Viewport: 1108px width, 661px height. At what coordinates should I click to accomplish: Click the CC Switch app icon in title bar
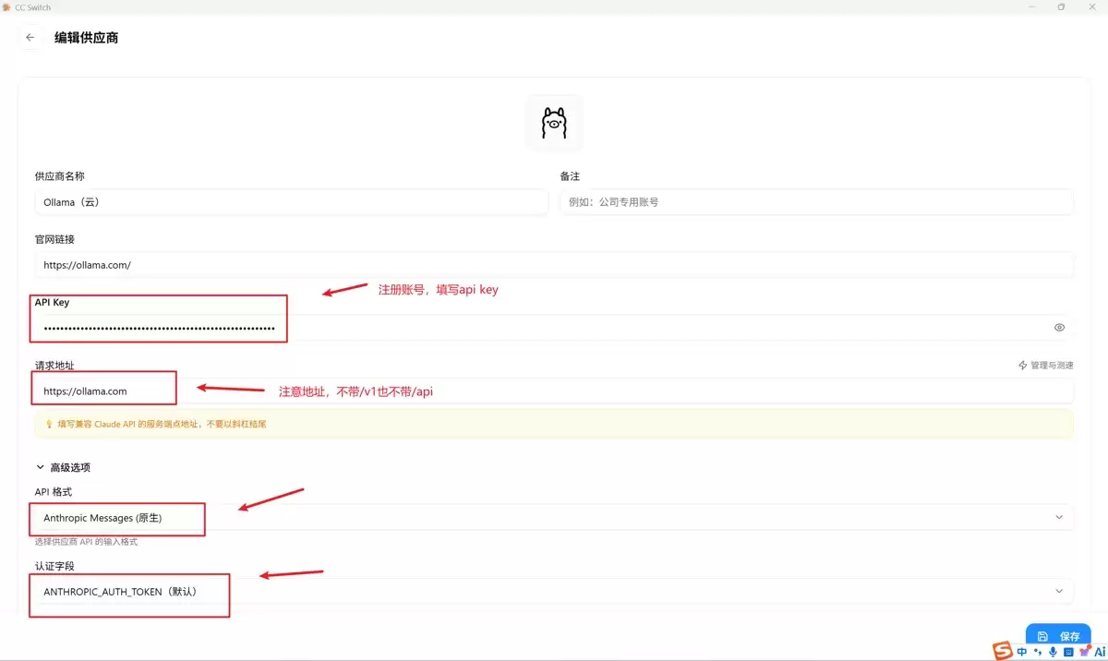tap(6, 6)
